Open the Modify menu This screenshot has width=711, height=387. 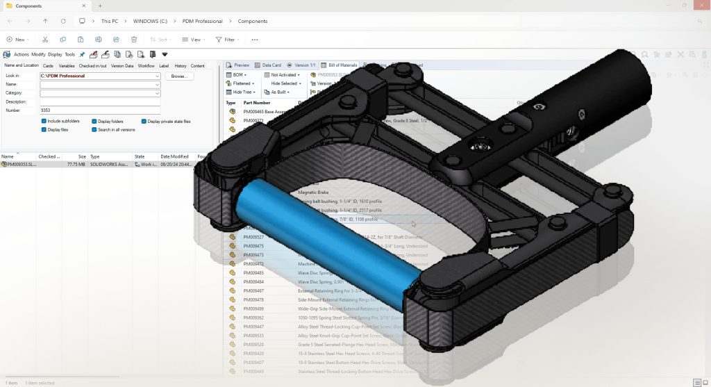pos(38,54)
